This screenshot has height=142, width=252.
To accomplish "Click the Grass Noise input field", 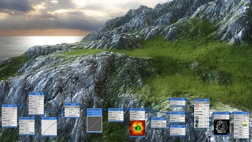I will [x=245, y=137].
